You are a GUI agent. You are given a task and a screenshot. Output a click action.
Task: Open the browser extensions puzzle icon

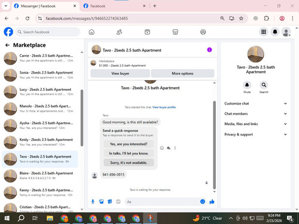[x=266, y=19]
